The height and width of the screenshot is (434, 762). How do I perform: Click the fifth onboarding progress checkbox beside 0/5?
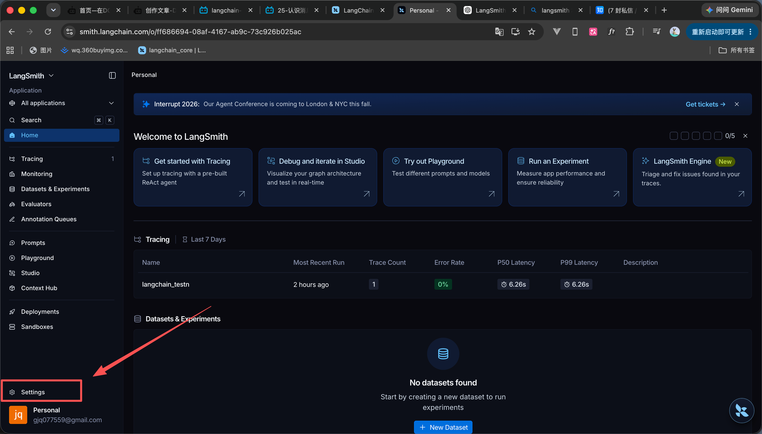click(x=718, y=136)
